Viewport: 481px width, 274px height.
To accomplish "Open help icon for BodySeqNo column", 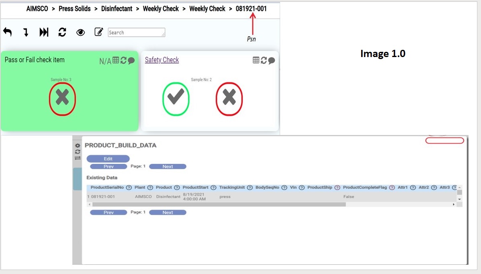I will 284,188.
